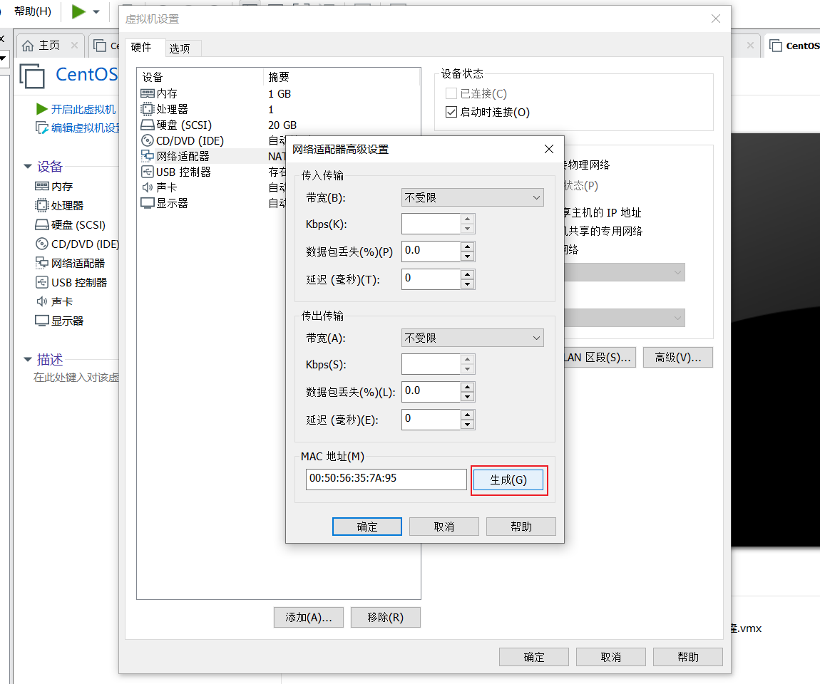Click 帮助 in advanced network dialog
The image size is (820, 684).
pyautogui.click(x=521, y=527)
